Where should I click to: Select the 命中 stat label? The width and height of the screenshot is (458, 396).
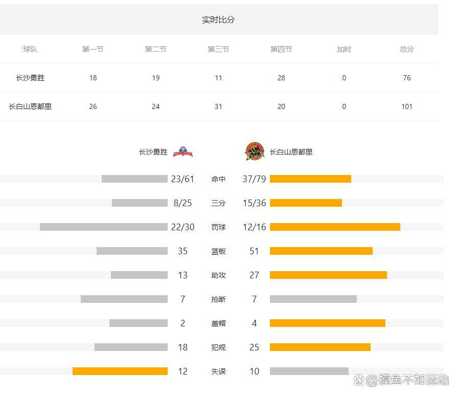click(218, 179)
